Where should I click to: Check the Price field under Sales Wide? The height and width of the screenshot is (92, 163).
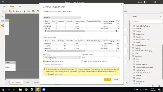pyautogui.click(x=134, y=62)
